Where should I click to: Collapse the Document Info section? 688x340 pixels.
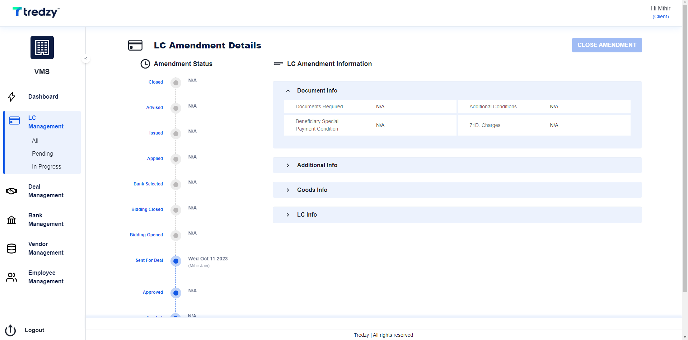[288, 91]
